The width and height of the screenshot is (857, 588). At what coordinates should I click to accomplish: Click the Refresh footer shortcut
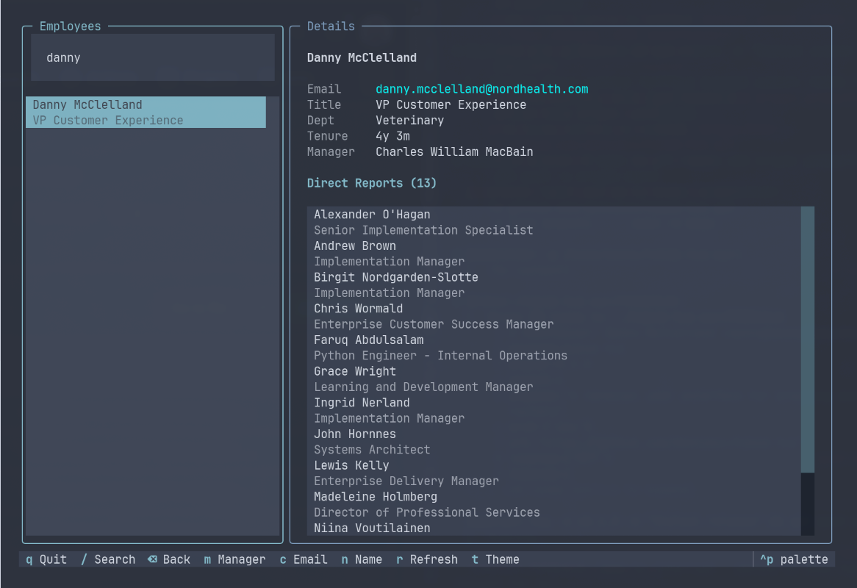coord(427,559)
